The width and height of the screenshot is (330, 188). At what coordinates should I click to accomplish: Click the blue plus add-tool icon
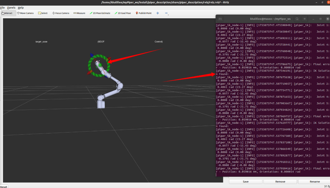pyautogui.click(x=158, y=13)
